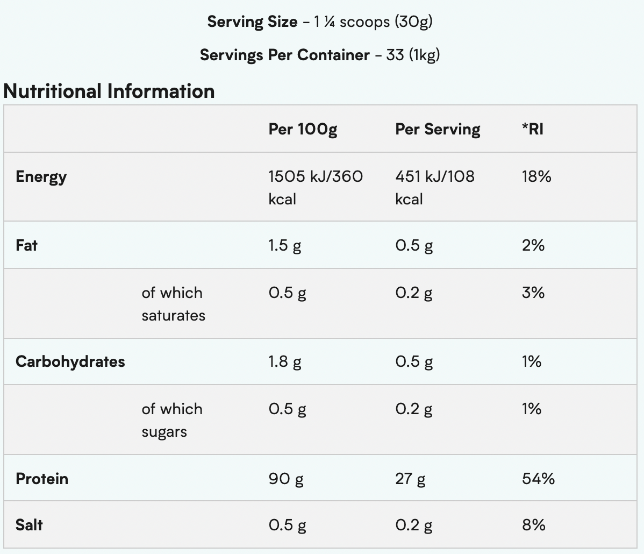This screenshot has width=644, height=554.
Task: Click the Fat row label
Action: (27, 245)
